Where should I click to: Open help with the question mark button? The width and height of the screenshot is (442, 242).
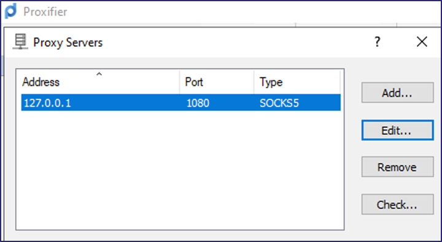[378, 42]
